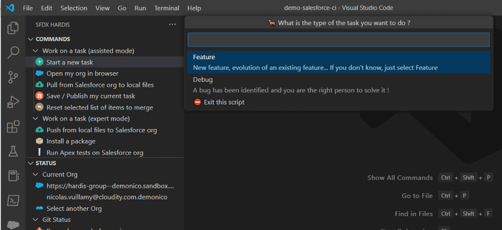
Task: Open SFDX Hardis more actions ellipsis
Action: (x=172, y=24)
